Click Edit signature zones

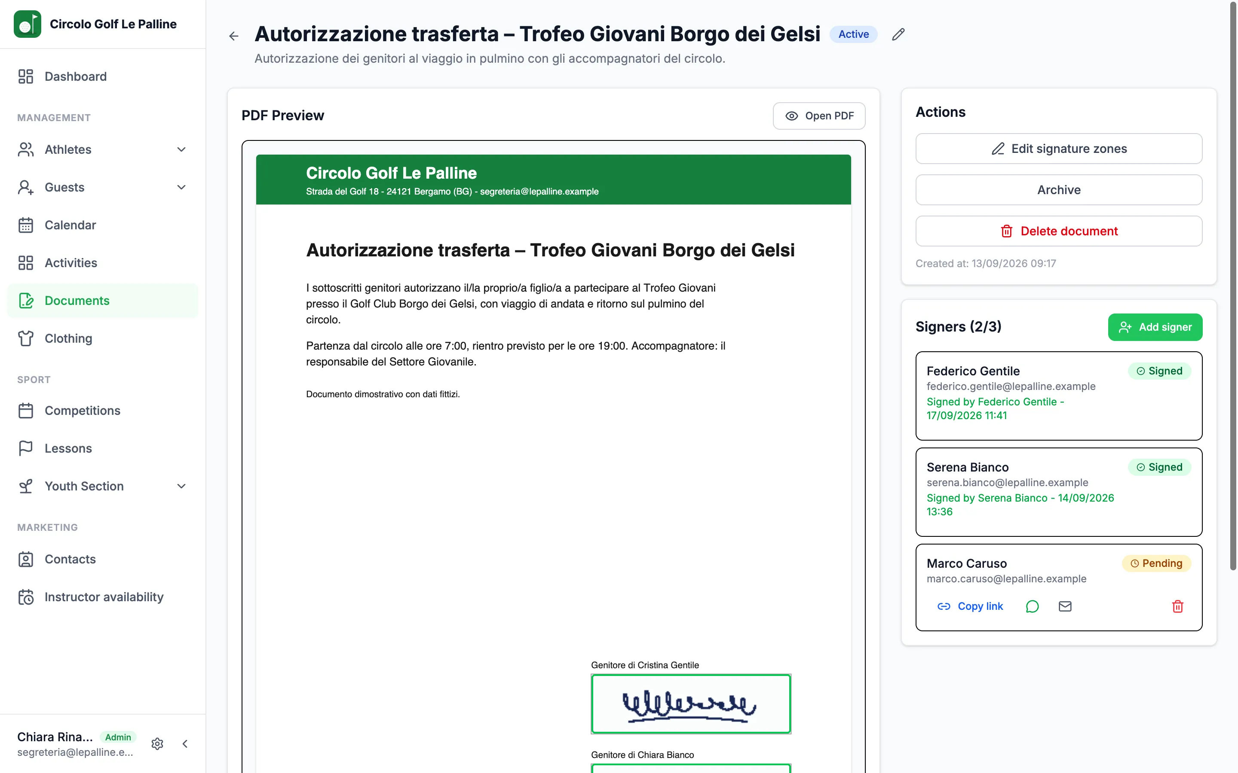(1058, 149)
